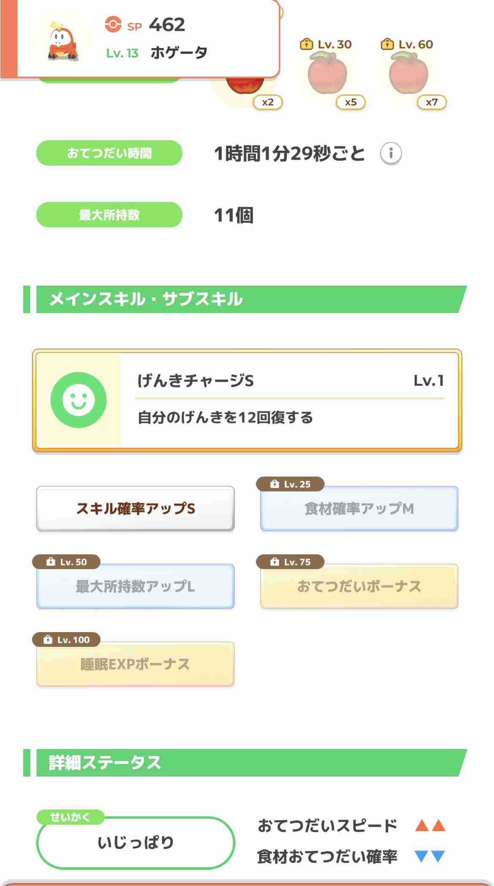Tap the SP Poké Ball icon
Viewport: 494px width, 886px height.
point(113,24)
